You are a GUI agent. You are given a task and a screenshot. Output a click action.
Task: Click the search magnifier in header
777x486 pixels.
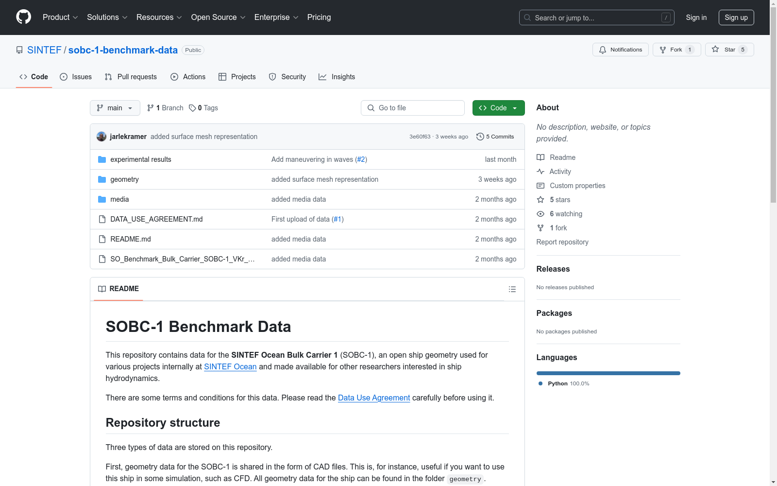[x=527, y=17]
